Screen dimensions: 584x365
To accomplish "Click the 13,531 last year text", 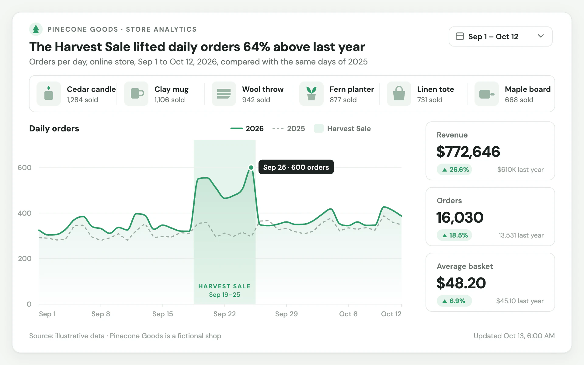I will (521, 235).
